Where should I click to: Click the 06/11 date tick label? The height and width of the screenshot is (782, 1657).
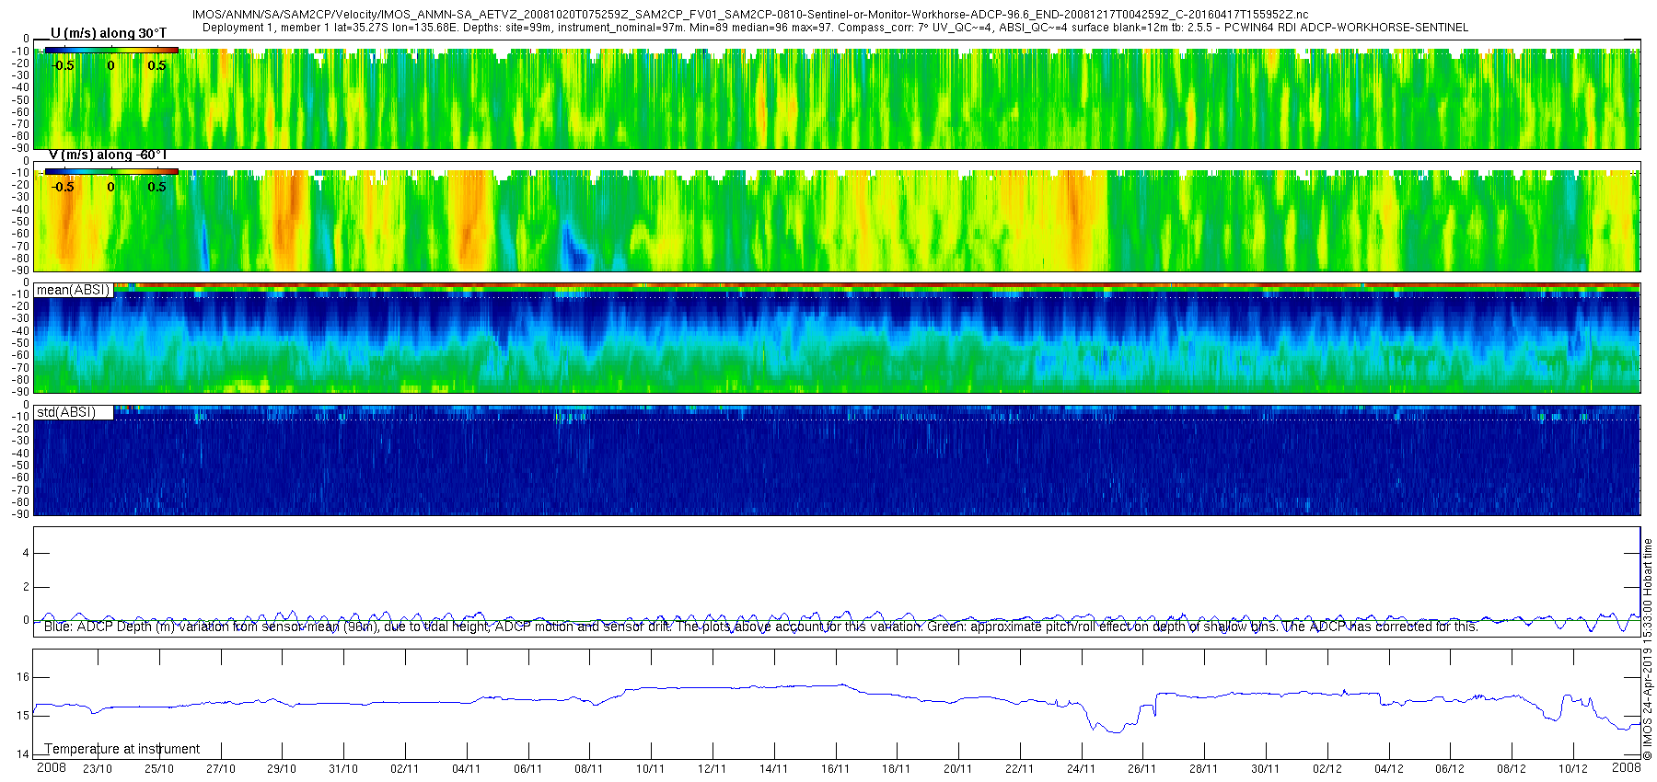click(x=528, y=769)
